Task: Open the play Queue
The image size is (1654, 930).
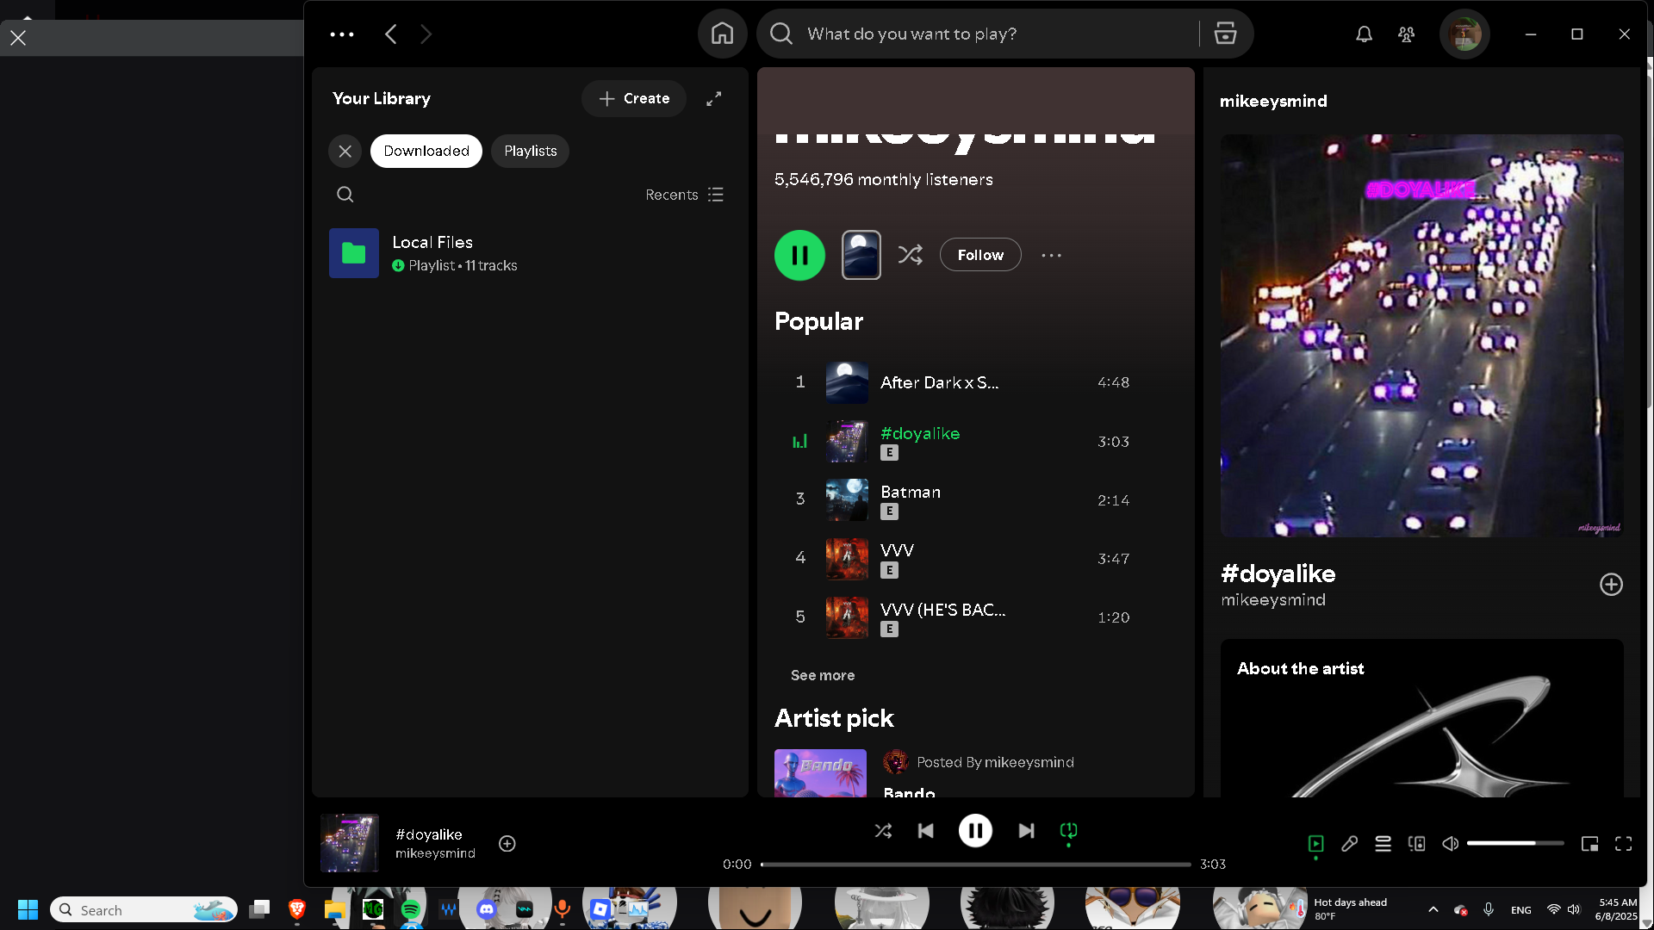Action: (x=1383, y=844)
